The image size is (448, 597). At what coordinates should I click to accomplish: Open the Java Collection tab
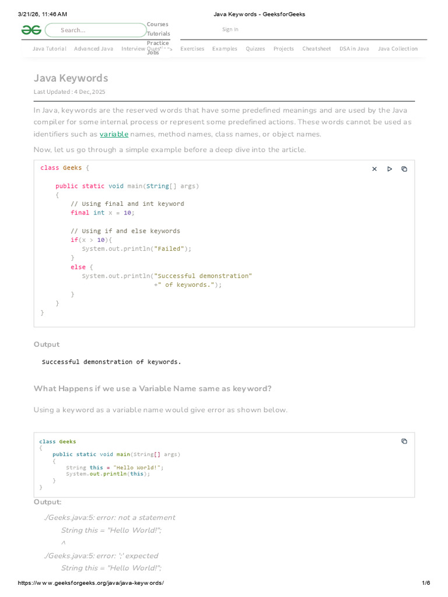[398, 49]
